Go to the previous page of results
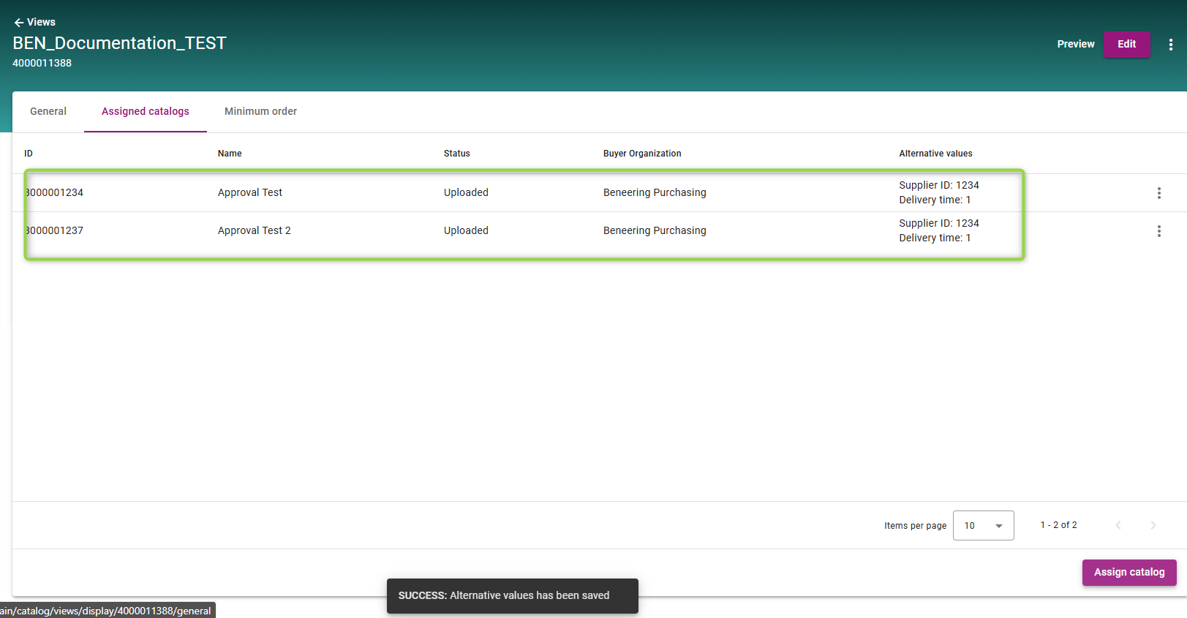 [1118, 525]
